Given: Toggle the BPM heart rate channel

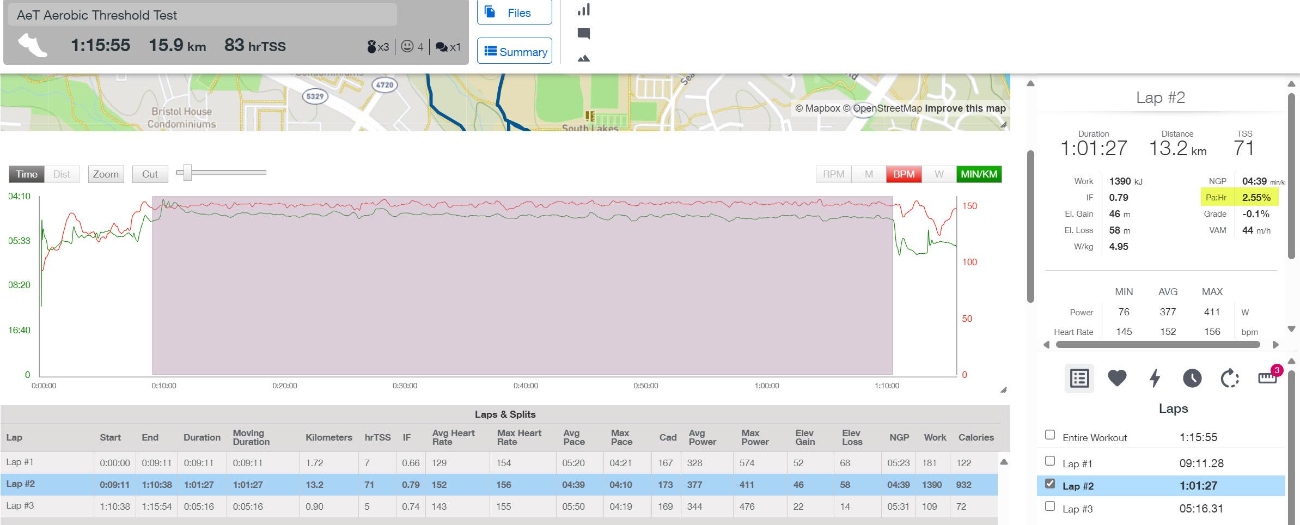Looking at the screenshot, I should click(904, 174).
